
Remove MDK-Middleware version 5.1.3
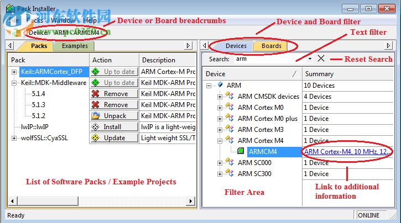pos(114,105)
